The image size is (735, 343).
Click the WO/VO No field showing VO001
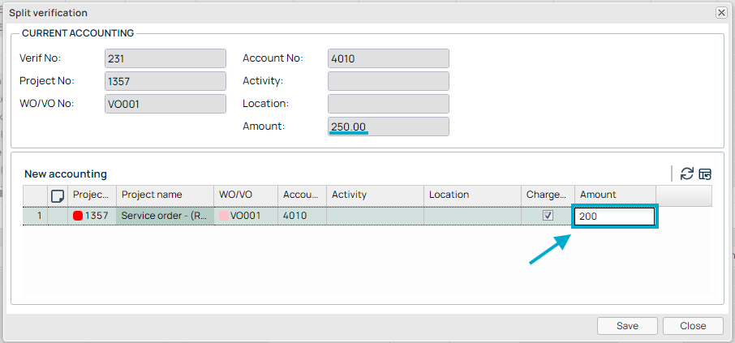(165, 104)
